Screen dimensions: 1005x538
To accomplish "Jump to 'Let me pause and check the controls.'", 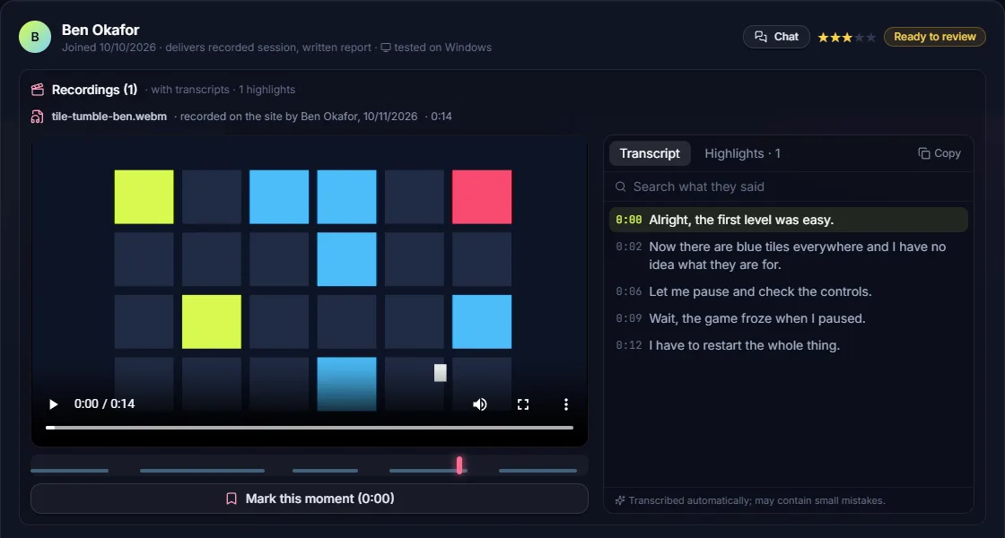I will click(x=789, y=291).
